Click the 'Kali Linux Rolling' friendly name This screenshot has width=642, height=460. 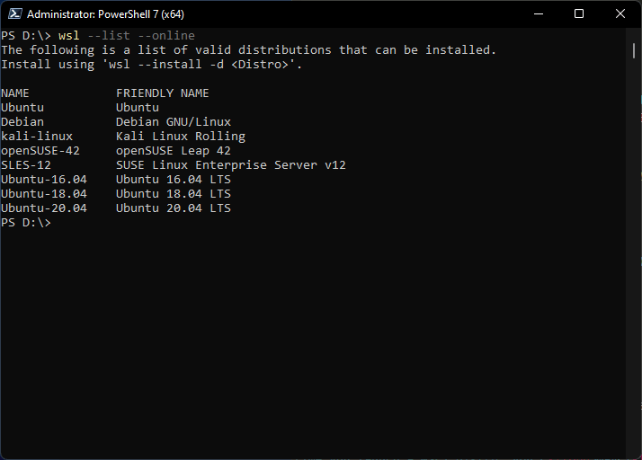click(x=181, y=137)
